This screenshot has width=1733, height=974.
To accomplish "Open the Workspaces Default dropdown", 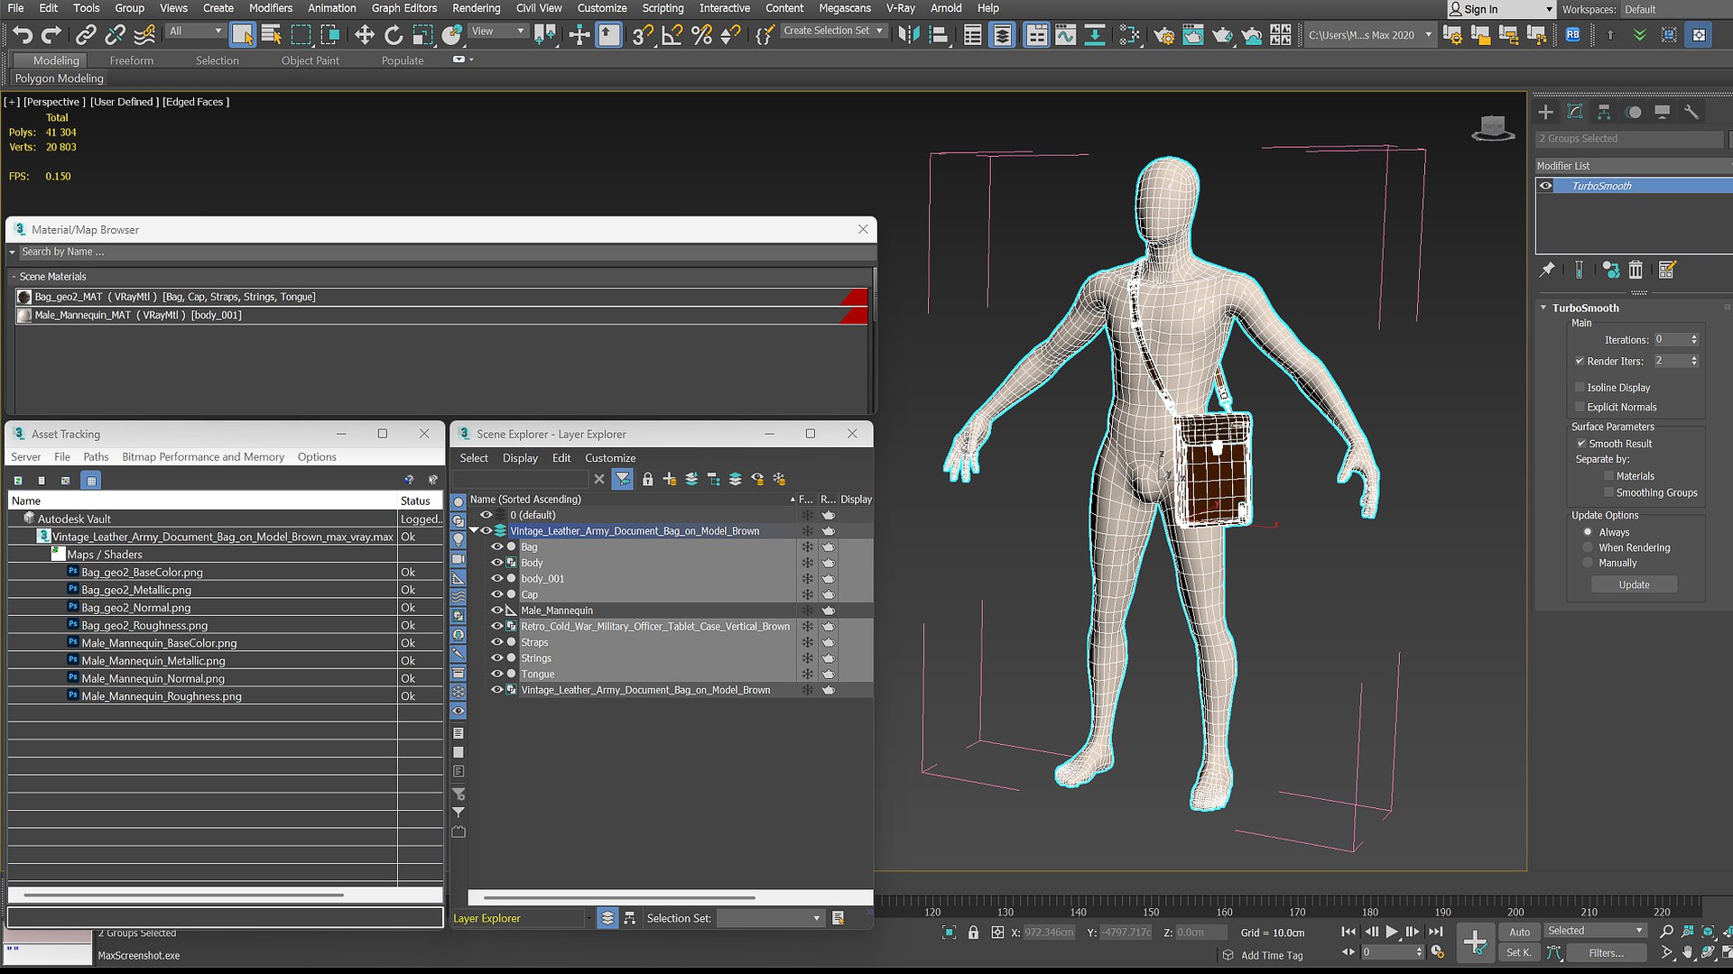I will point(1675,9).
